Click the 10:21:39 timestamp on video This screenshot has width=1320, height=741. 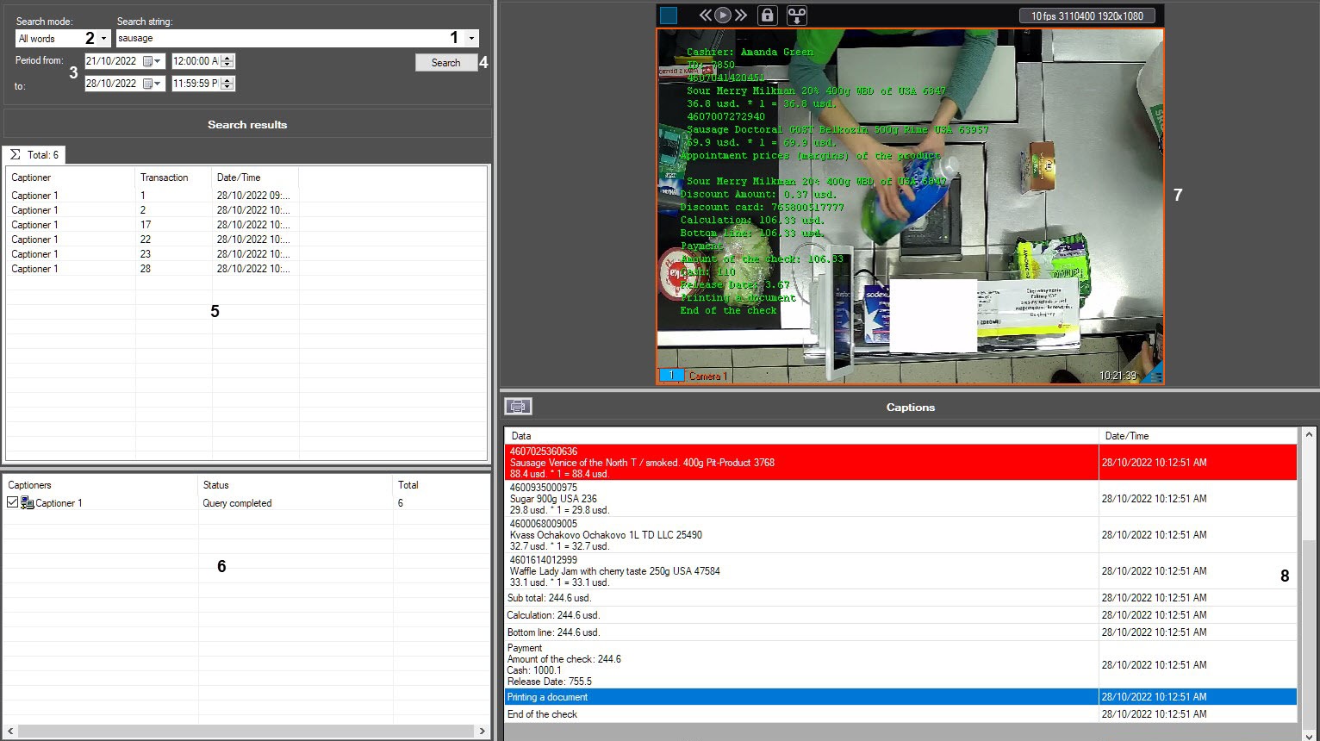pos(1118,376)
